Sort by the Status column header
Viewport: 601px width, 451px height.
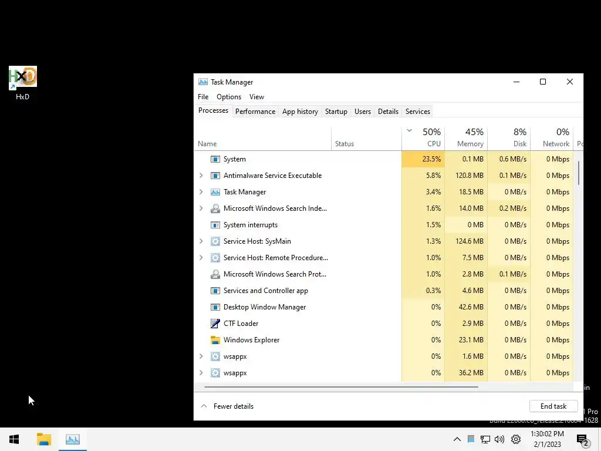point(366,137)
